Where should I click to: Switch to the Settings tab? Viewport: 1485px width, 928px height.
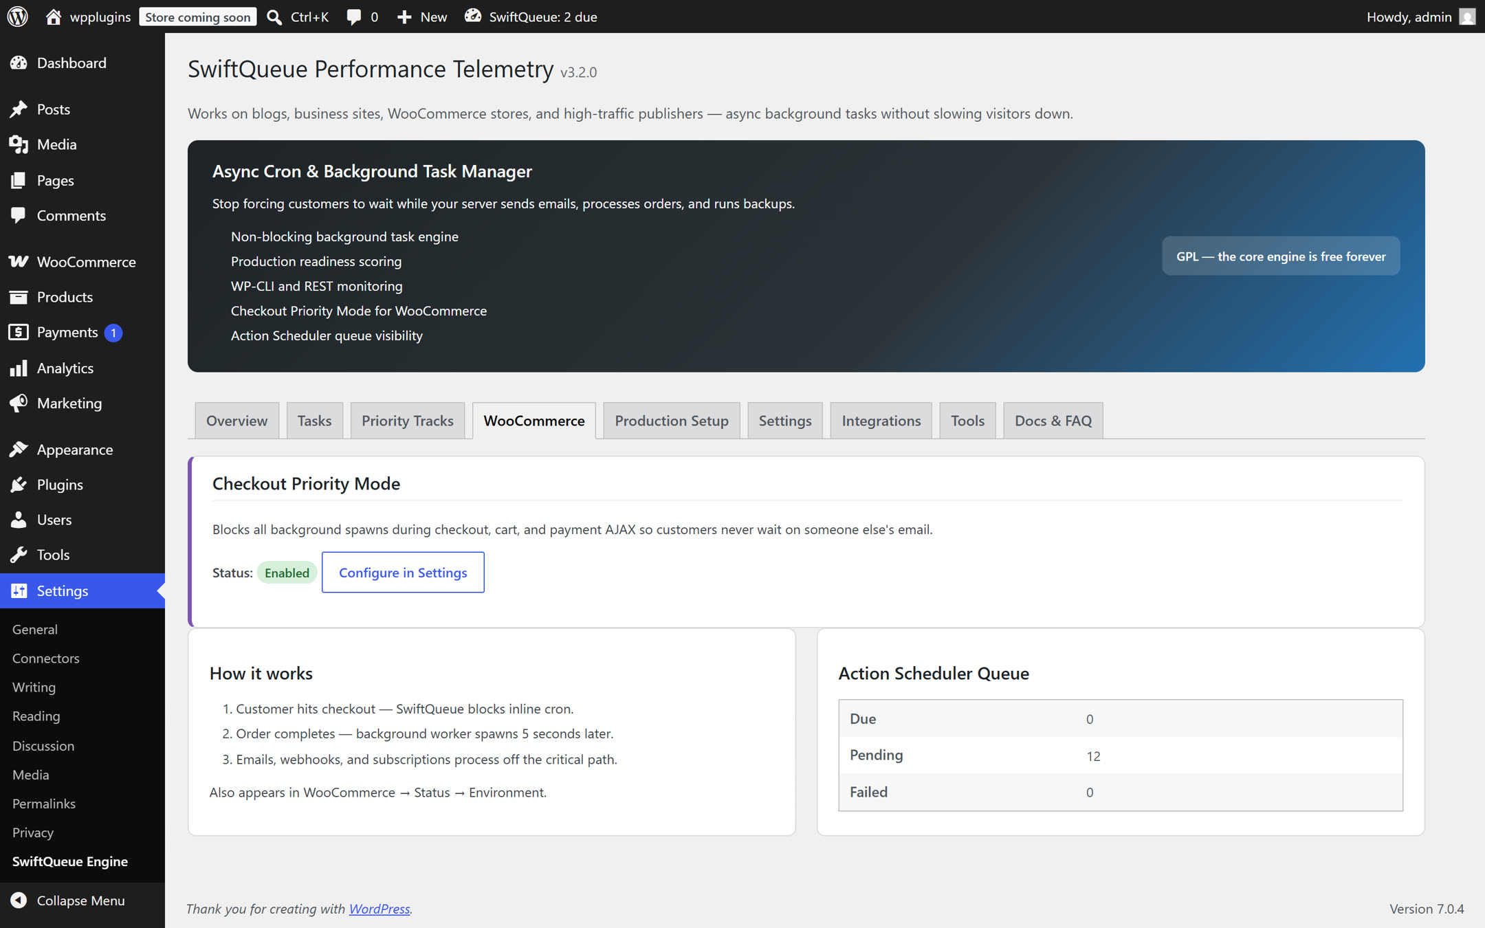pyautogui.click(x=784, y=421)
